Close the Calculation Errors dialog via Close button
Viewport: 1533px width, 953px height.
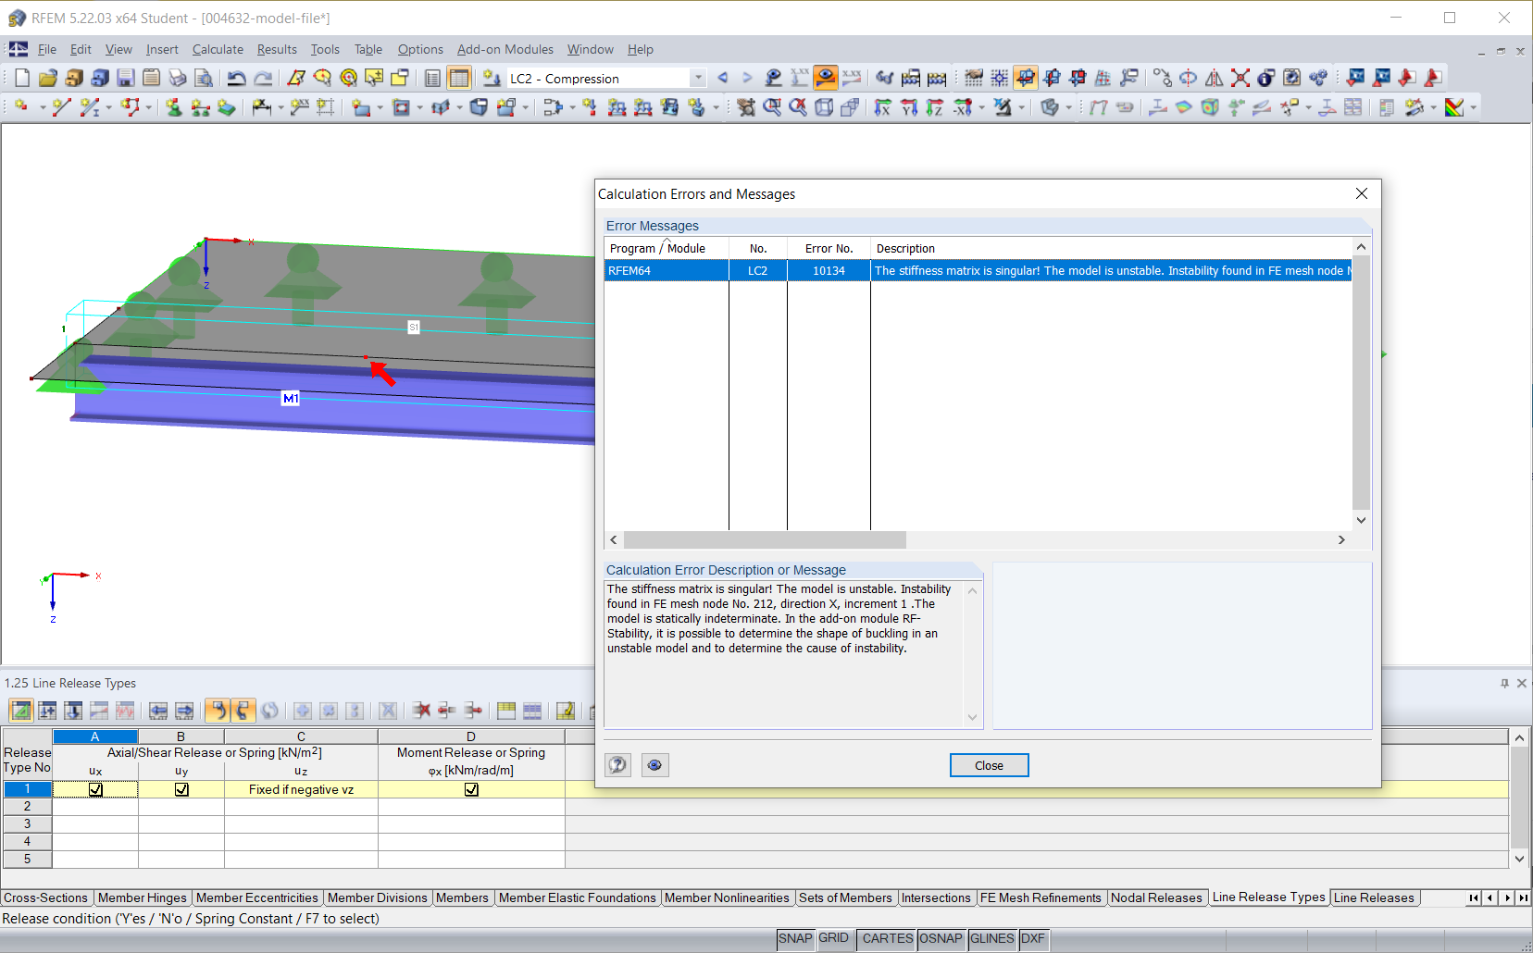pos(989,765)
